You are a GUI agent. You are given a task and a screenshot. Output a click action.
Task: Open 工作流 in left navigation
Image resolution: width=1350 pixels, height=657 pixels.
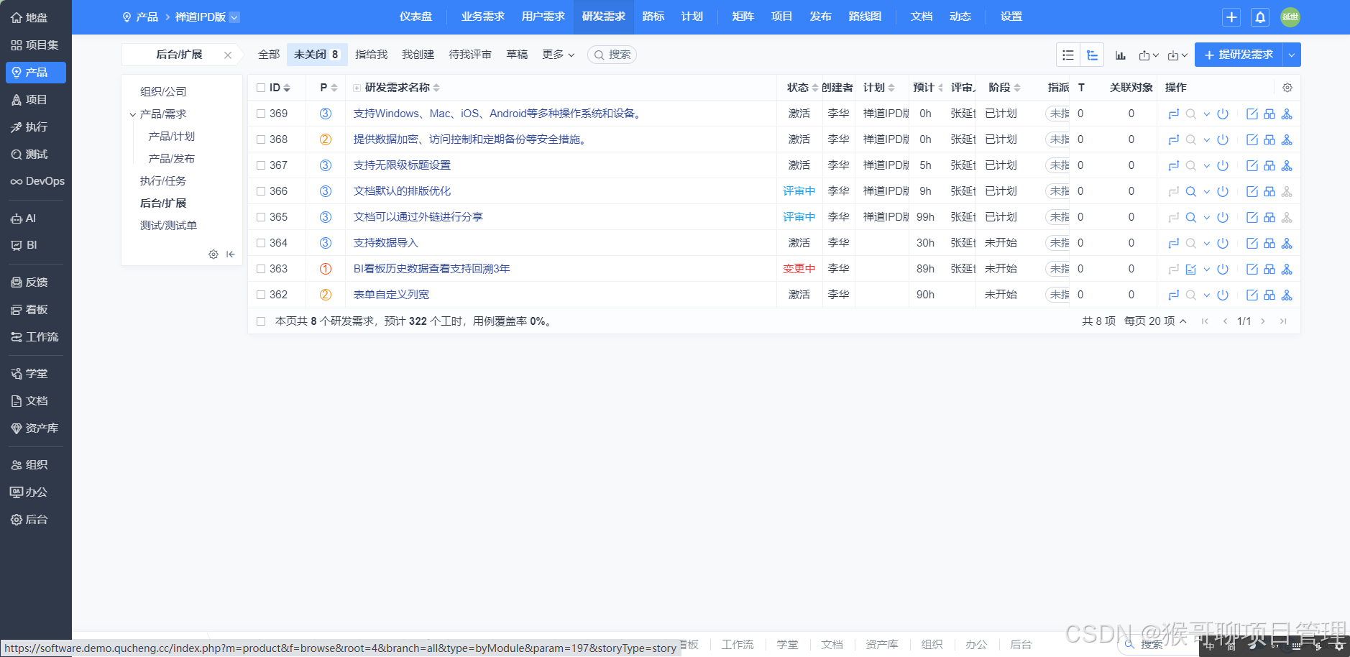tap(35, 336)
